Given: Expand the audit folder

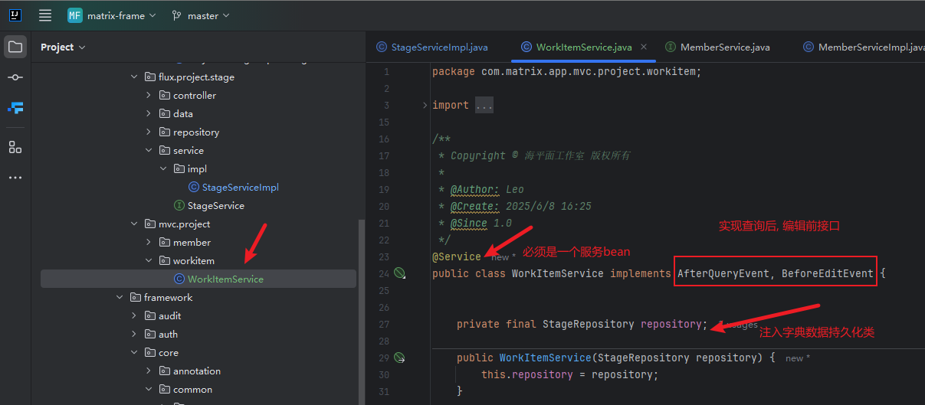Looking at the screenshot, I should click(134, 316).
